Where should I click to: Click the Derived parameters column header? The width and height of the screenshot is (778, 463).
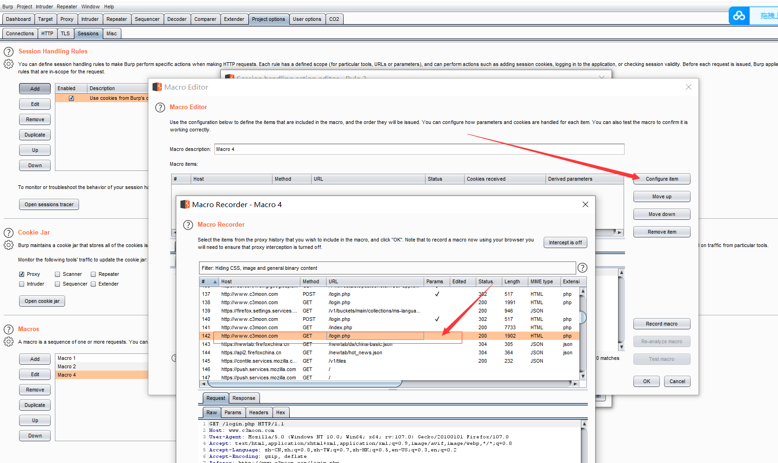tap(585, 179)
